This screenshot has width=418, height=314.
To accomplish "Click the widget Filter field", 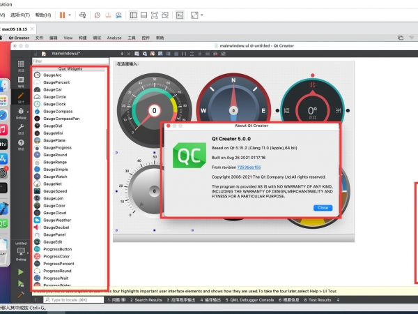I will coord(68,61).
